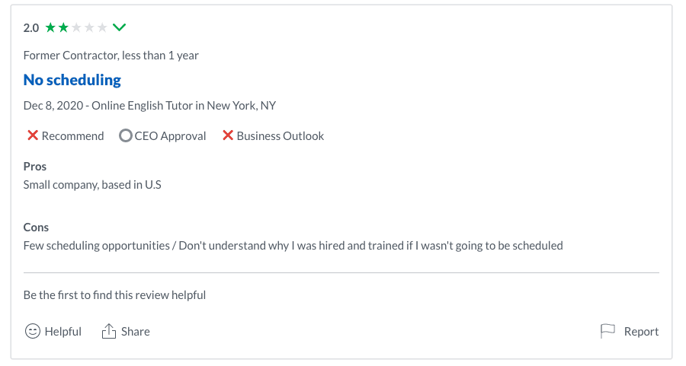The width and height of the screenshot is (686, 366).
Task: Click the CEO Approval circle icon
Action: (126, 135)
